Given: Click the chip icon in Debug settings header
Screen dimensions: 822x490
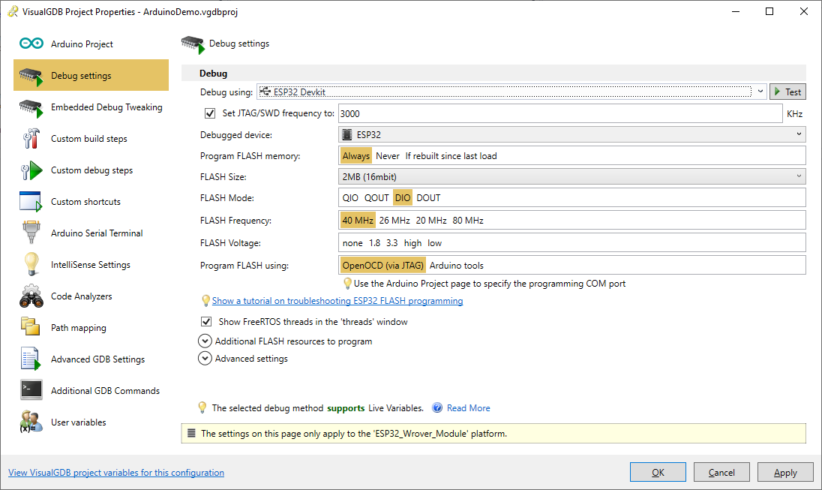Looking at the screenshot, I should click(x=193, y=44).
